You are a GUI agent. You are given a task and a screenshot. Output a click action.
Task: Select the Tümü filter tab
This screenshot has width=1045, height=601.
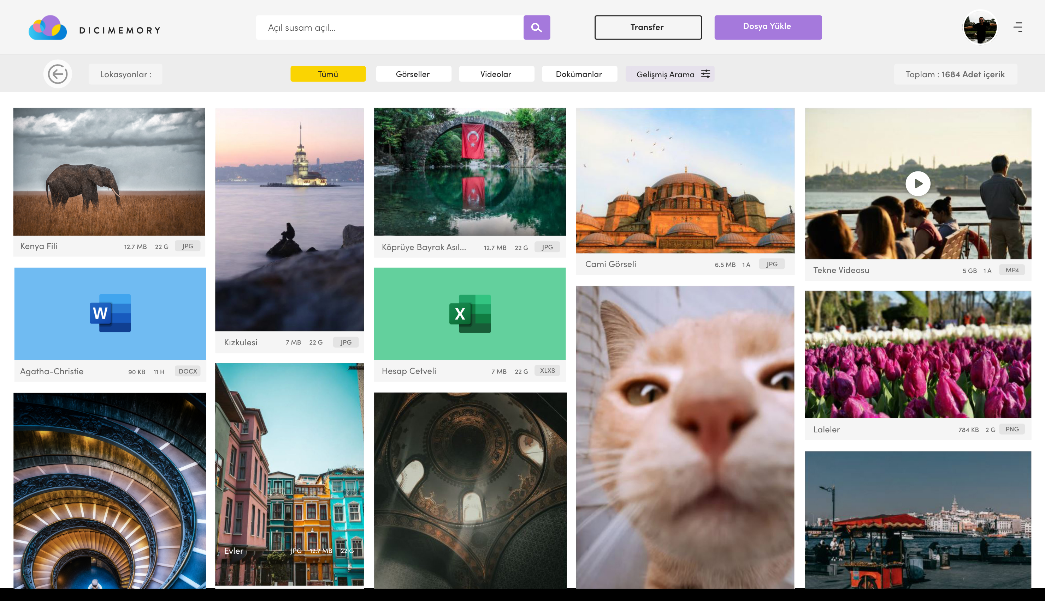328,74
